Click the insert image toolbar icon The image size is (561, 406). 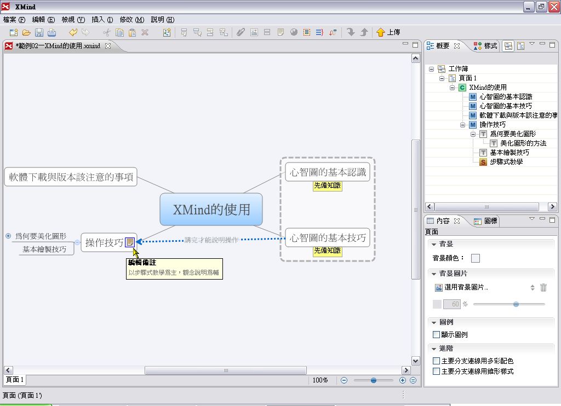[x=254, y=32]
